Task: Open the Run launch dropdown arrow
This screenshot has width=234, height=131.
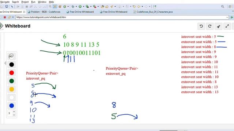Action: click(83, 7)
